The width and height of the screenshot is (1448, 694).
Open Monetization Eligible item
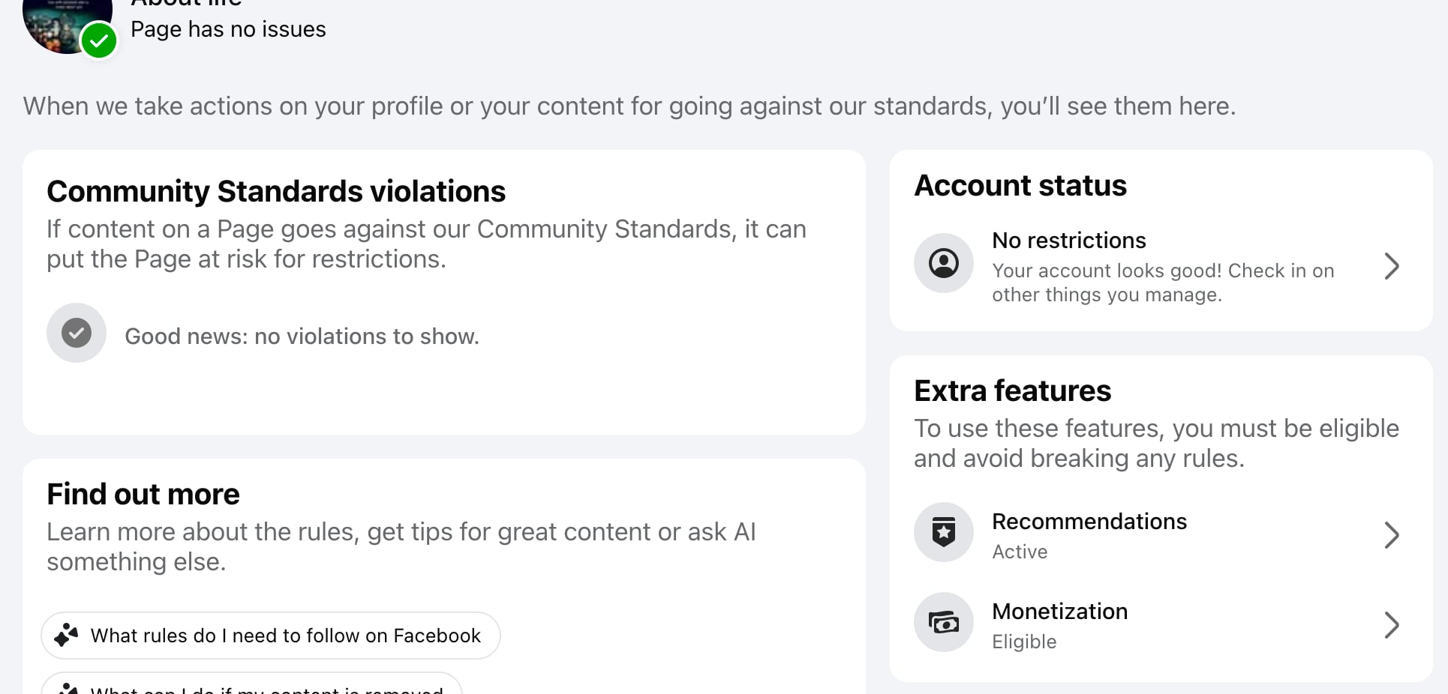pyautogui.click(x=1161, y=625)
